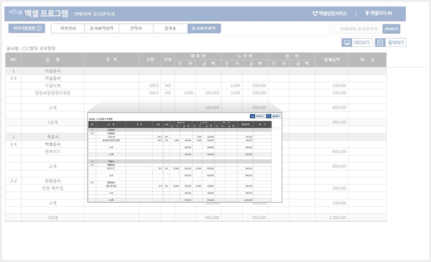Select the 견적서 tab
The width and height of the screenshot is (431, 262).
coord(136,28)
